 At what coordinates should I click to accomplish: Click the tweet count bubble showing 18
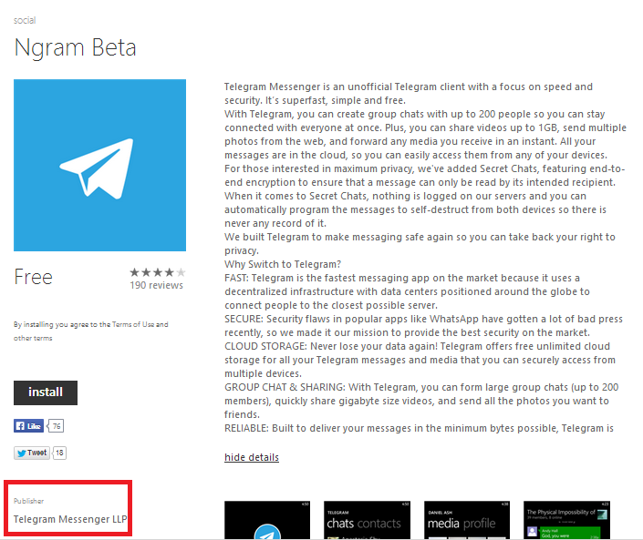point(59,453)
